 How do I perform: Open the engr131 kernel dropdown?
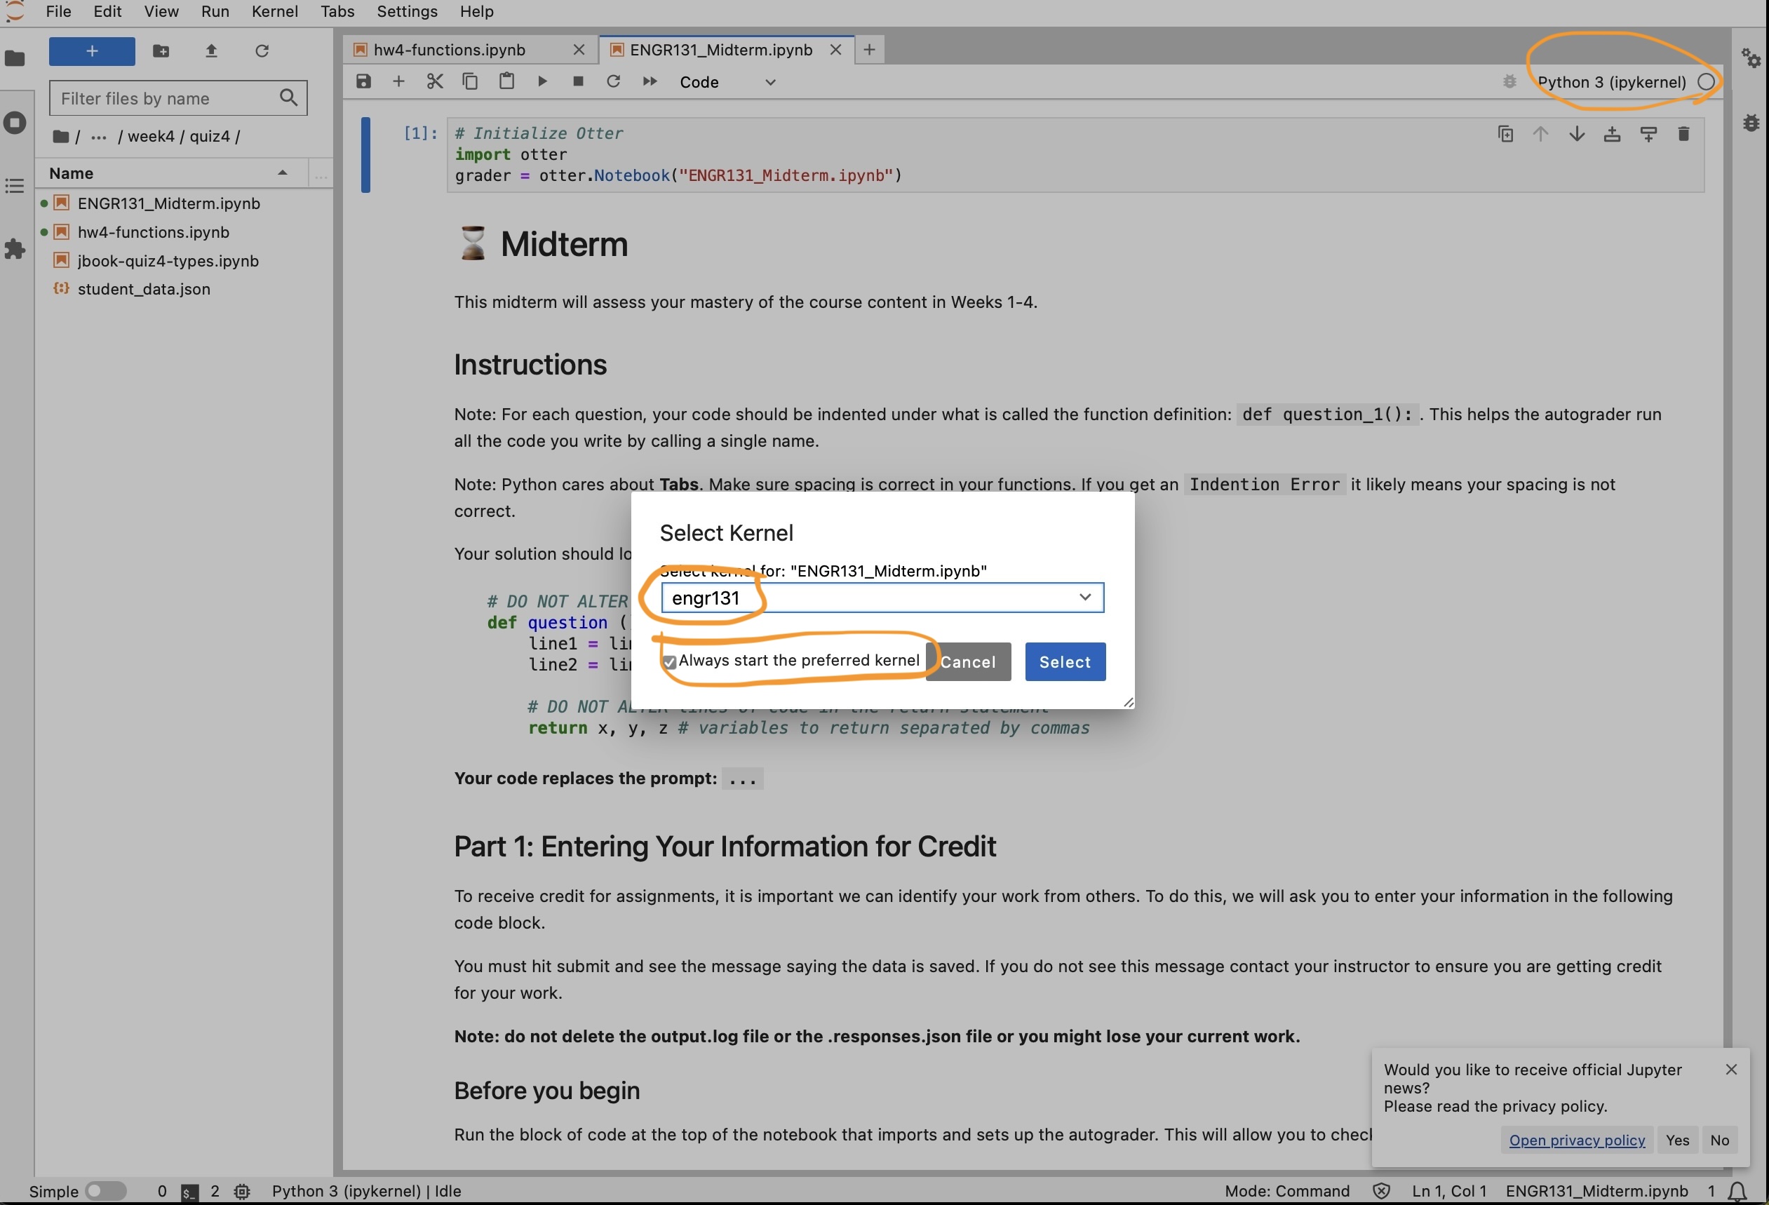tap(882, 598)
